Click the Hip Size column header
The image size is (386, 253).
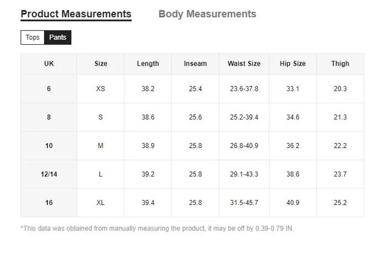292,64
